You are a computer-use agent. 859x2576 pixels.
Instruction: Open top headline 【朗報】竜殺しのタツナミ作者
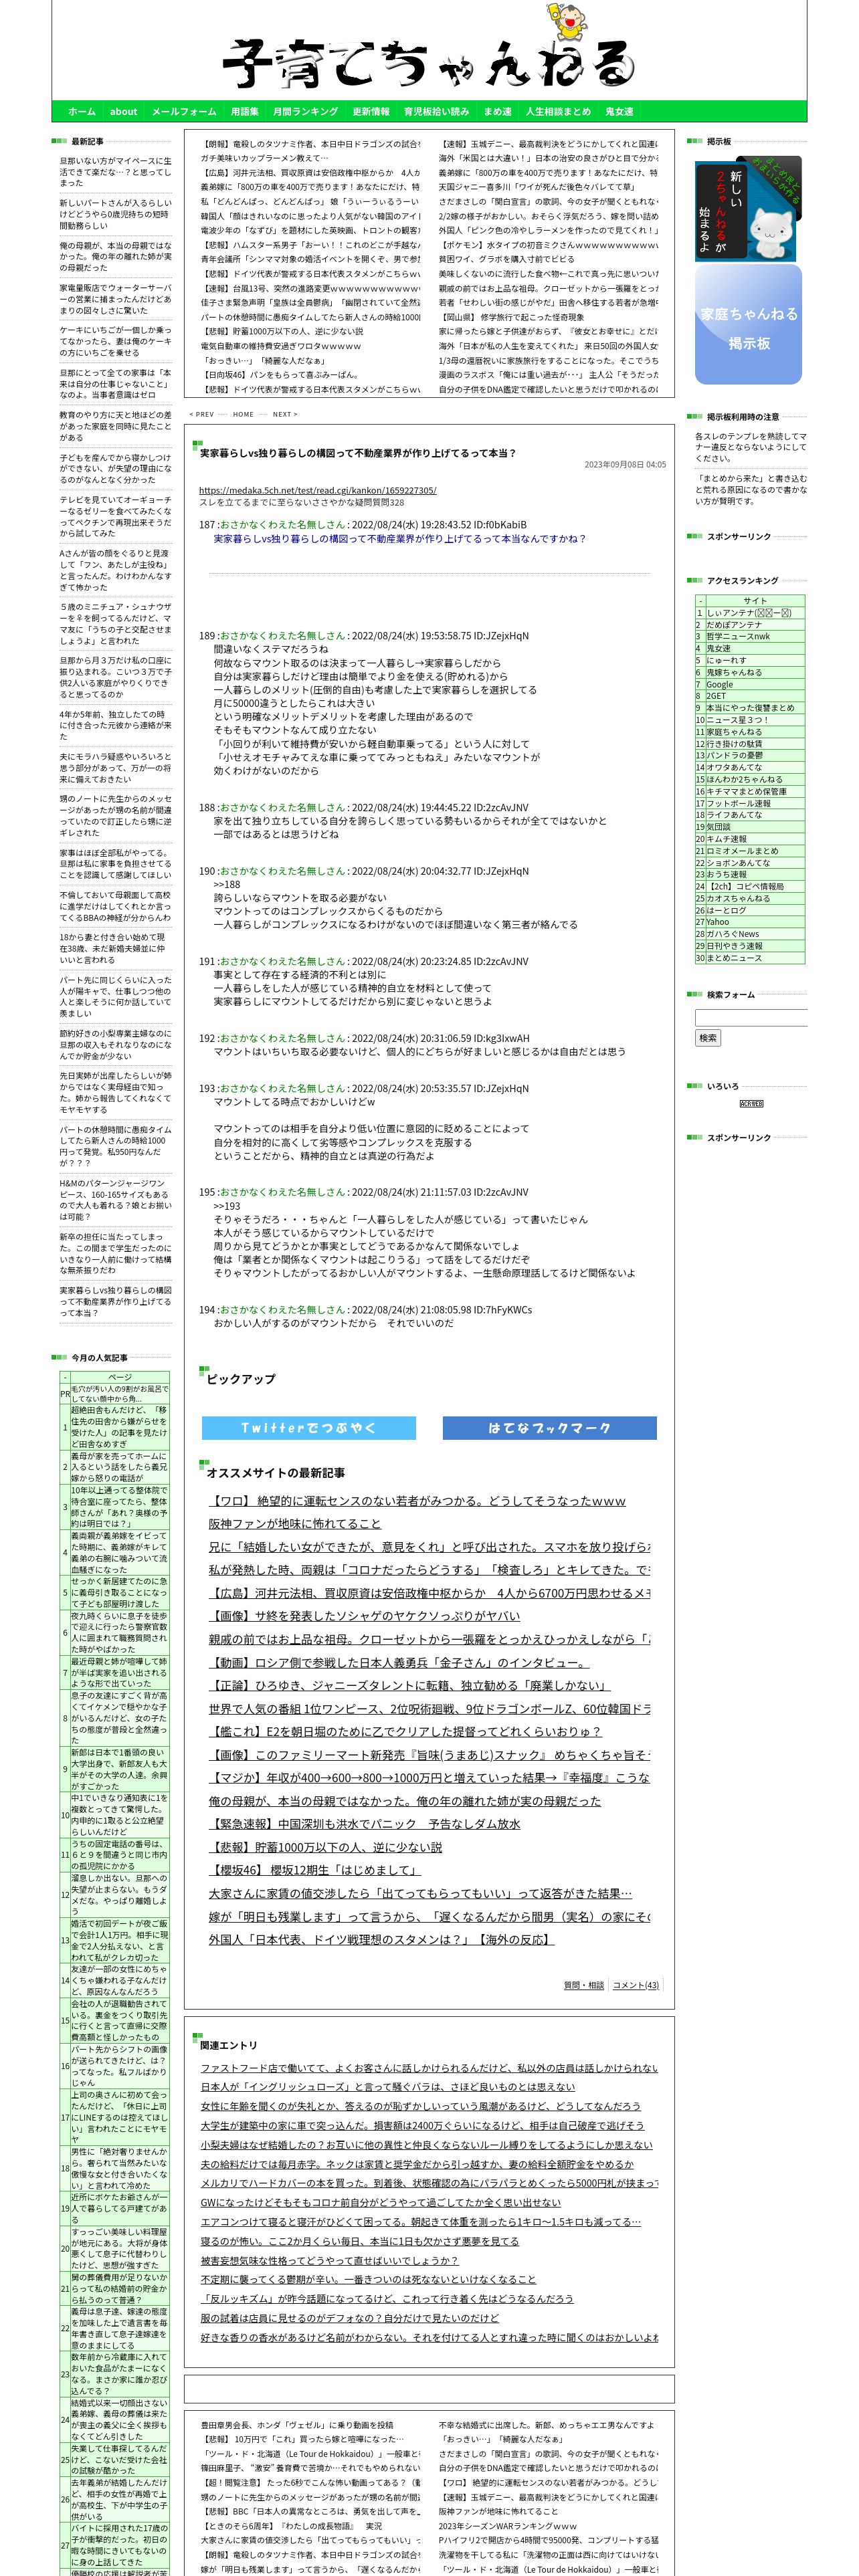click(310, 144)
